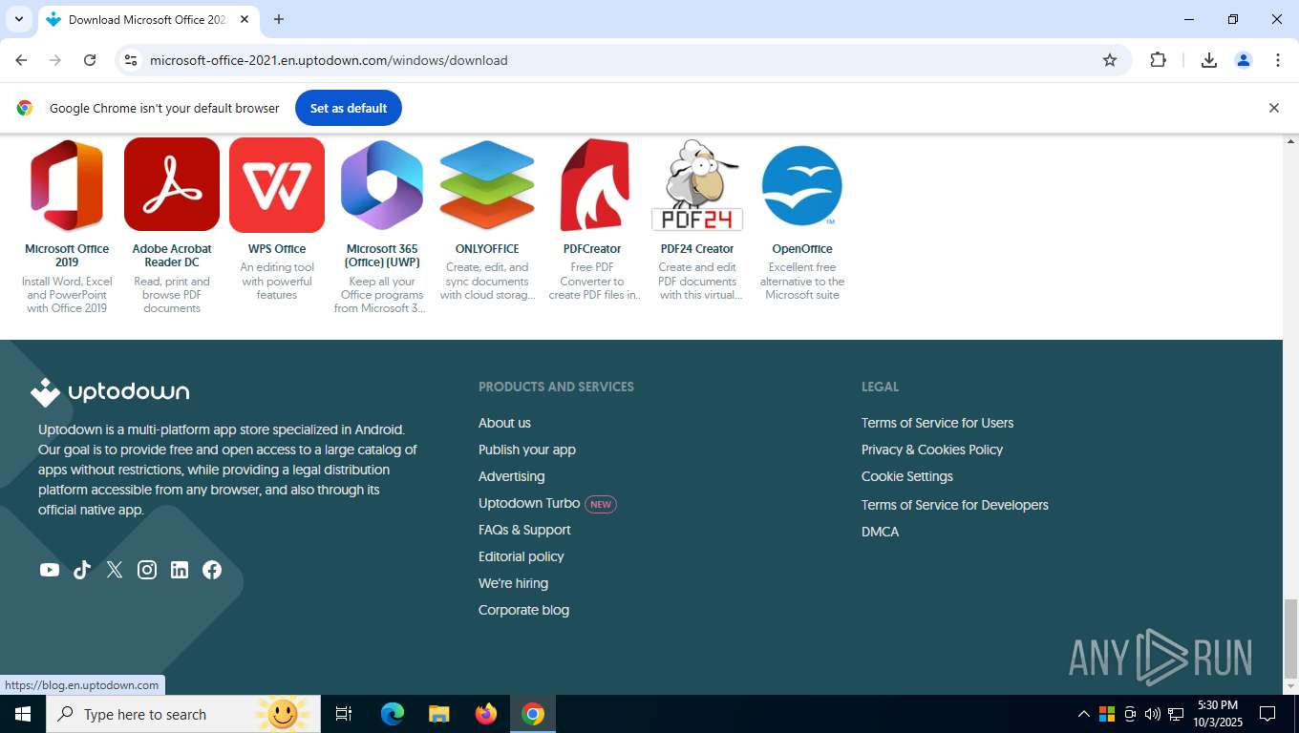
Task: Open Terms of Service for Developers
Action: [955, 505]
